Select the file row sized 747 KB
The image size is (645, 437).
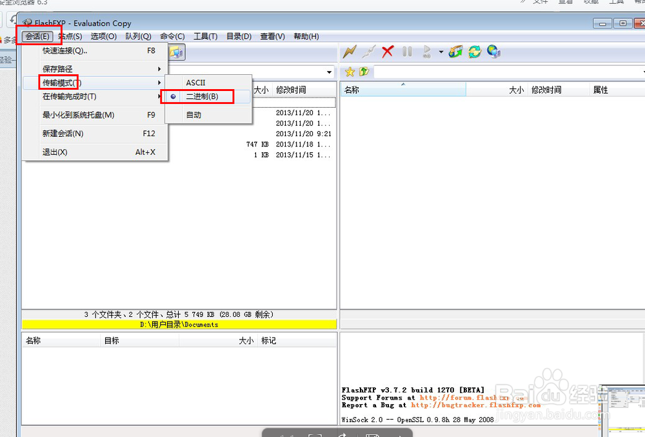tap(179, 145)
